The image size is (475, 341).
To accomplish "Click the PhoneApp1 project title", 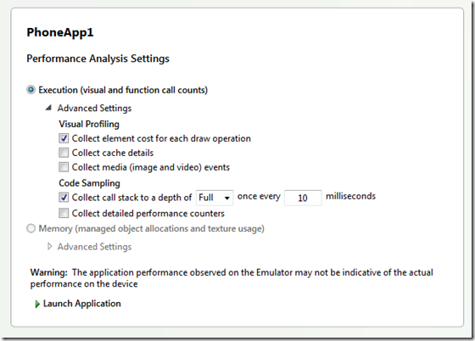I will [60, 32].
